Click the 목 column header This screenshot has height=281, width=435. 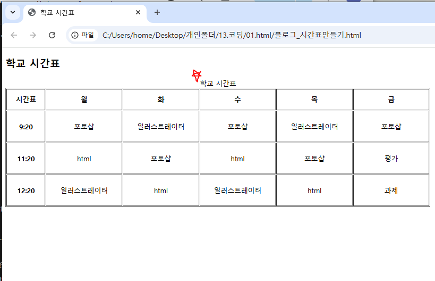[314, 100]
